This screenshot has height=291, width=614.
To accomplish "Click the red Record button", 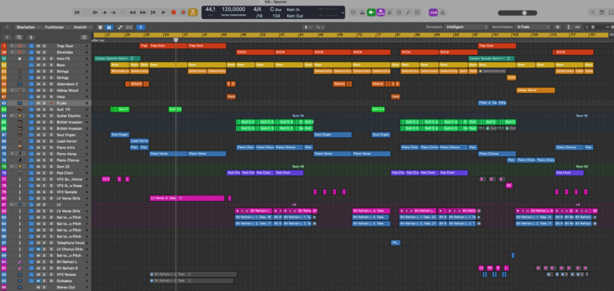I will [173, 13].
